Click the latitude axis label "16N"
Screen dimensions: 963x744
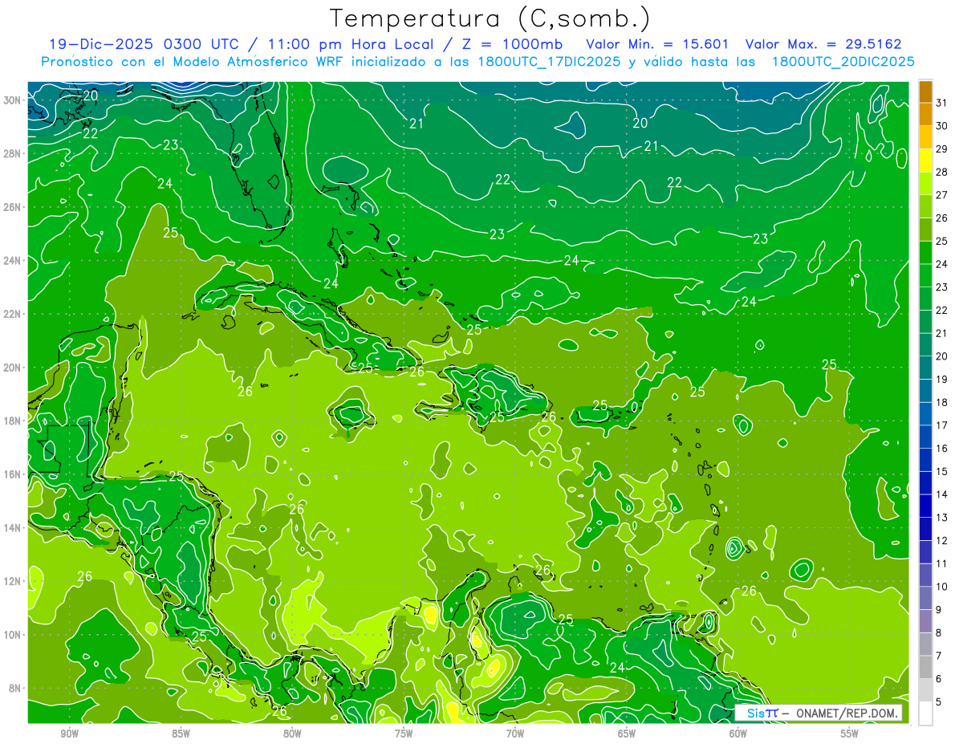coord(13,474)
